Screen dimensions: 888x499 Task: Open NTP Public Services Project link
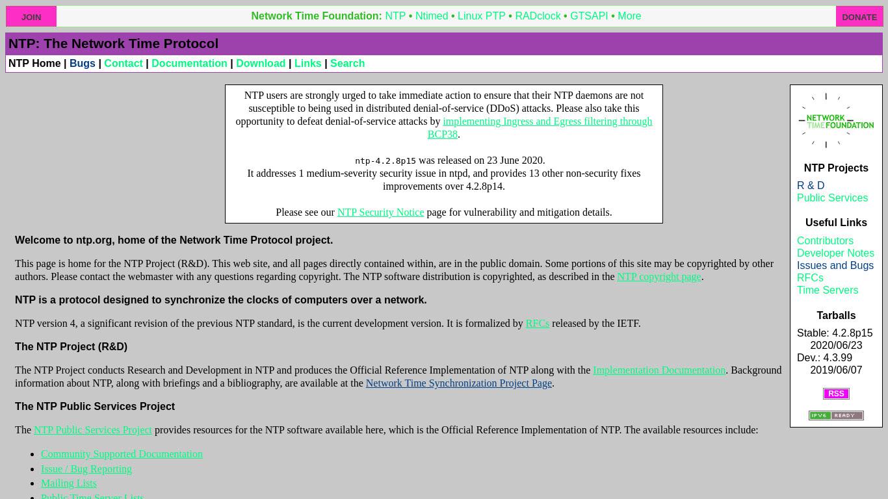(x=93, y=430)
